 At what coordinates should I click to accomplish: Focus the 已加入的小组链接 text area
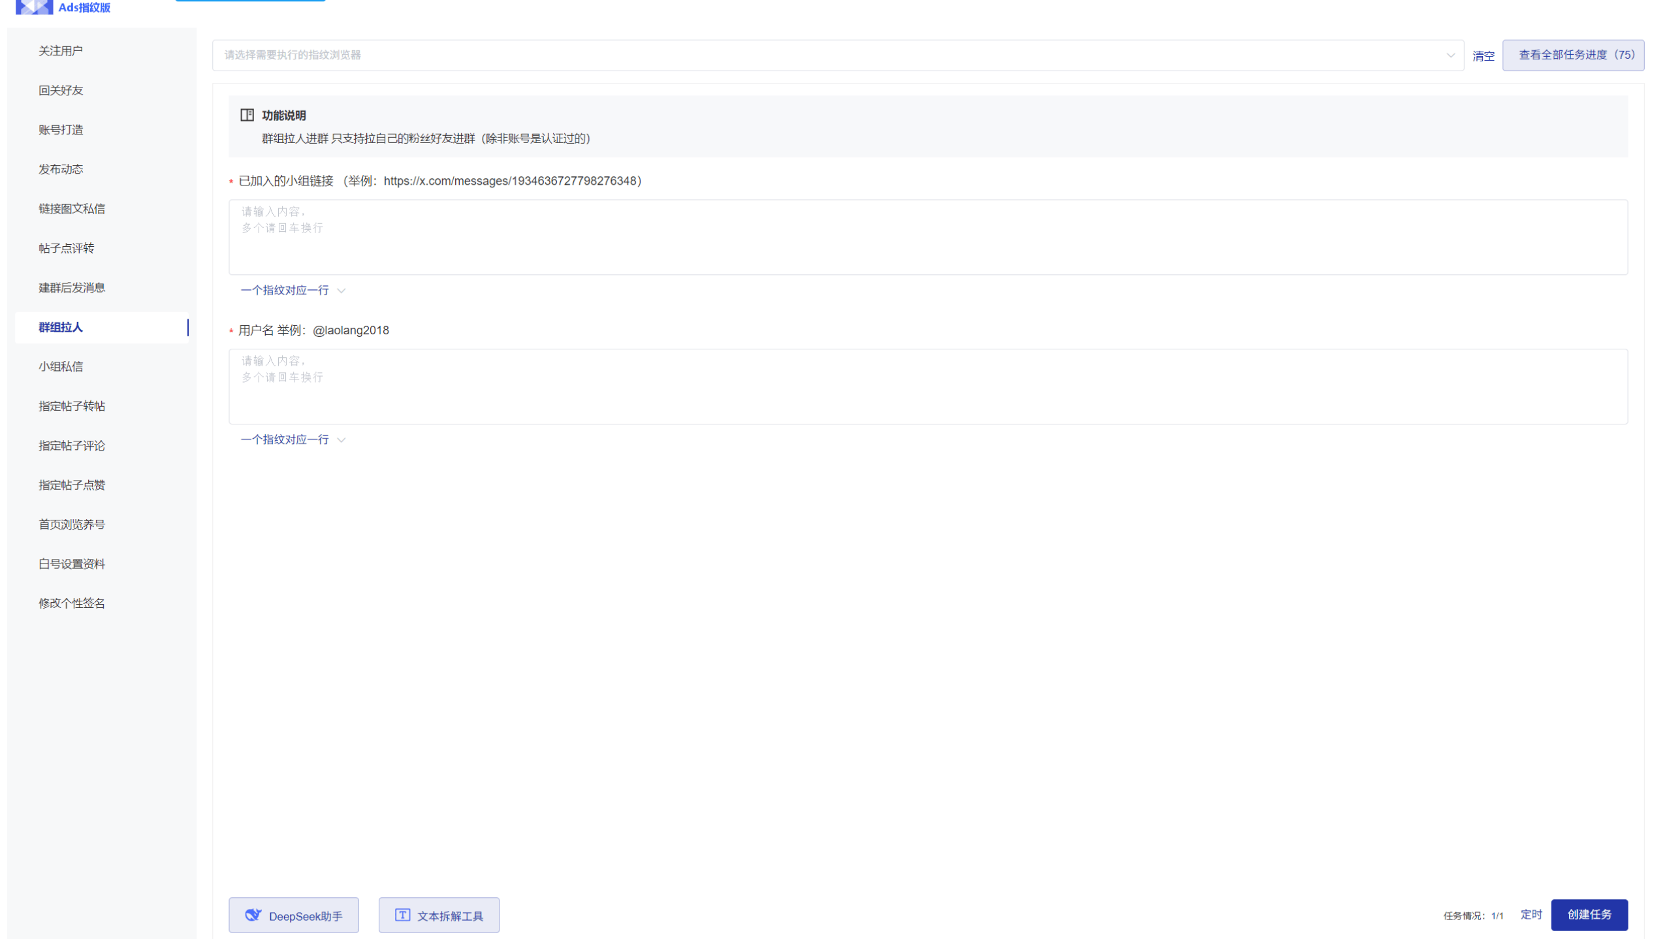(927, 238)
